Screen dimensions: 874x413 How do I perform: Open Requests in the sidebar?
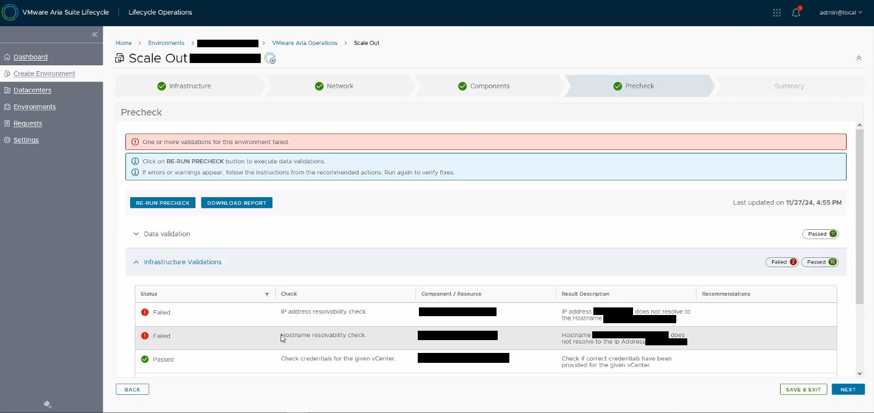[27, 123]
